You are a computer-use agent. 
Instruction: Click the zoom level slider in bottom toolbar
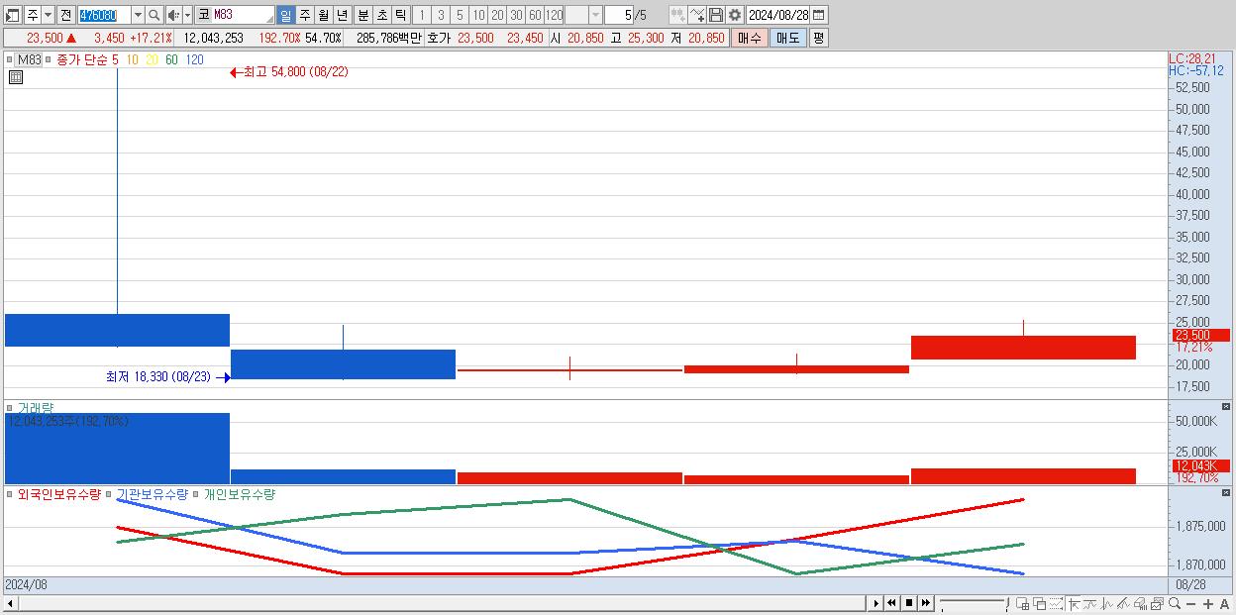coord(974,602)
